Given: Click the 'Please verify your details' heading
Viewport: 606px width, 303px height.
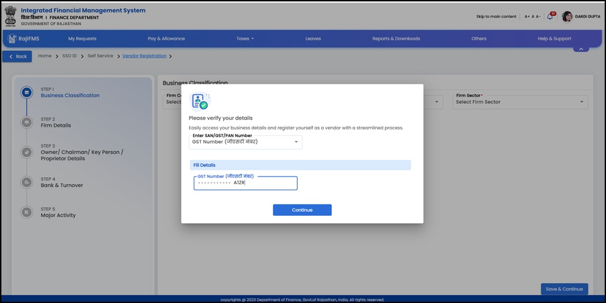Looking at the screenshot, I should (221, 118).
